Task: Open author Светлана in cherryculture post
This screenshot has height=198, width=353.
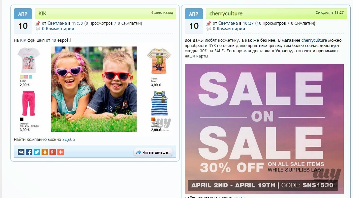Action: point(228,23)
